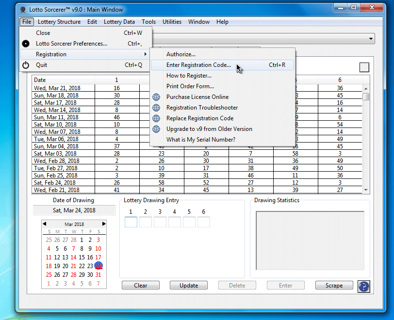Screen dimensions: 394x320
Task: Open help with the blue question mark button
Action: coord(364,287)
